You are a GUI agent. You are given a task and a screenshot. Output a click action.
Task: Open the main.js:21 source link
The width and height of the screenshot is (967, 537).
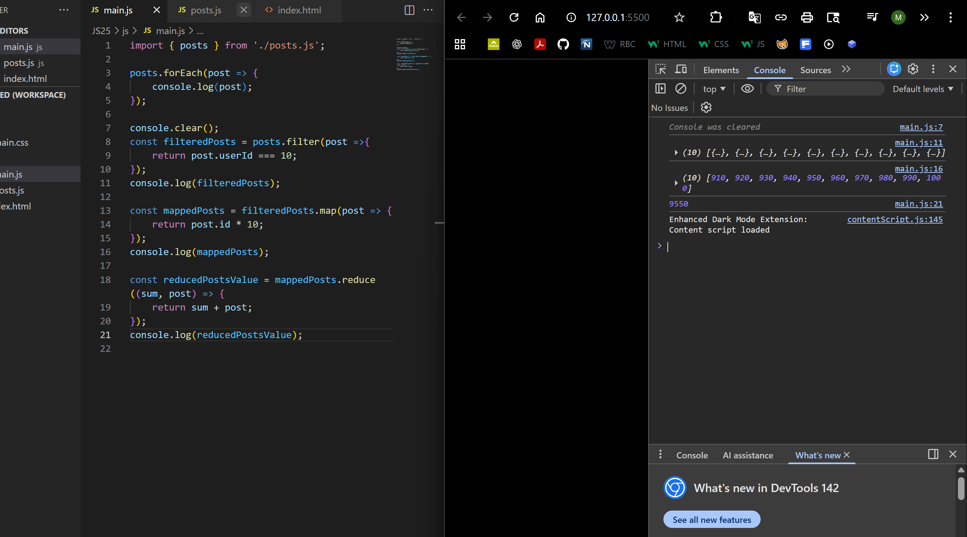pyautogui.click(x=918, y=204)
